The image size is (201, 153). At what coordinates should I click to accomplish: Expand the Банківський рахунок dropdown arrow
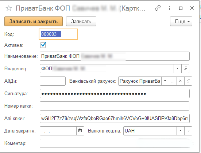tap(165, 81)
